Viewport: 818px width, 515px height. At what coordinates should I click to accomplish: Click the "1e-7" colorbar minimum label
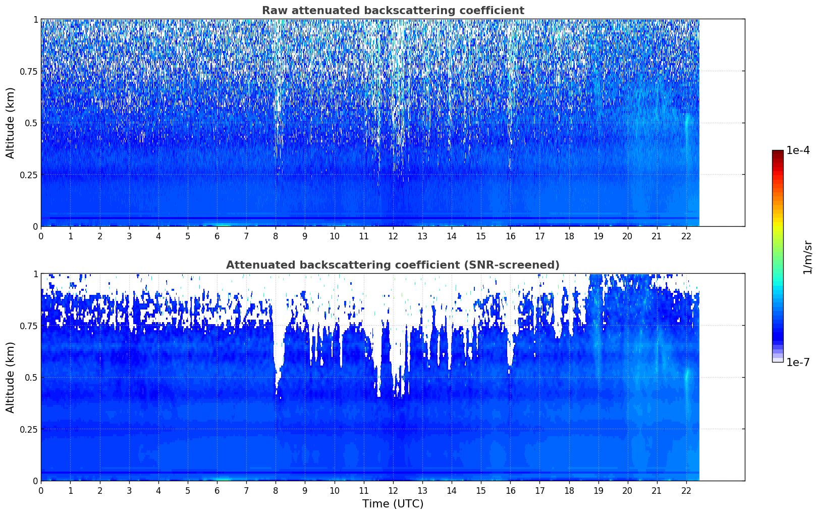(x=798, y=363)
